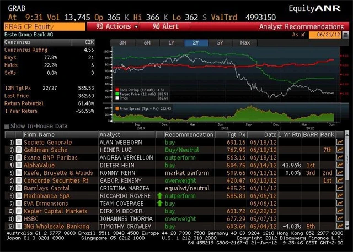Viewport: 353px width, 252px height.
Task: Open the Actions dropdown menu
Action: pos(117,26)
